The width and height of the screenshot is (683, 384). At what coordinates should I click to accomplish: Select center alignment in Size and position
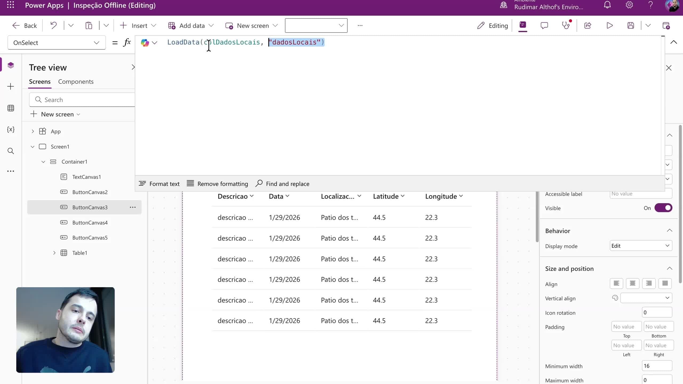pyautogui.click(x=633, y=283)
